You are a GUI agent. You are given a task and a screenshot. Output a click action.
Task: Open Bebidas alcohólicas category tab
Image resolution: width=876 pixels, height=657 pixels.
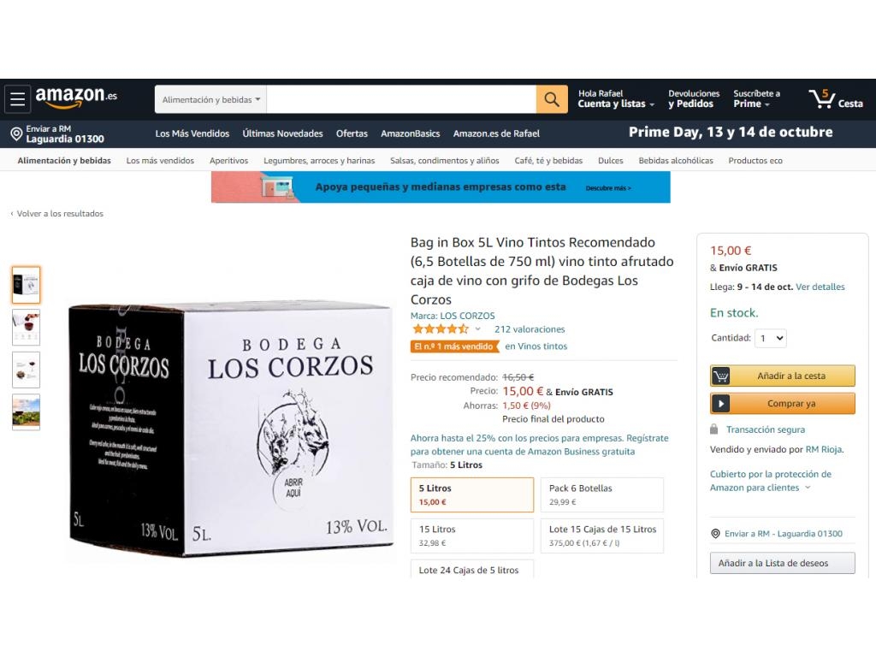coord(676,160)
